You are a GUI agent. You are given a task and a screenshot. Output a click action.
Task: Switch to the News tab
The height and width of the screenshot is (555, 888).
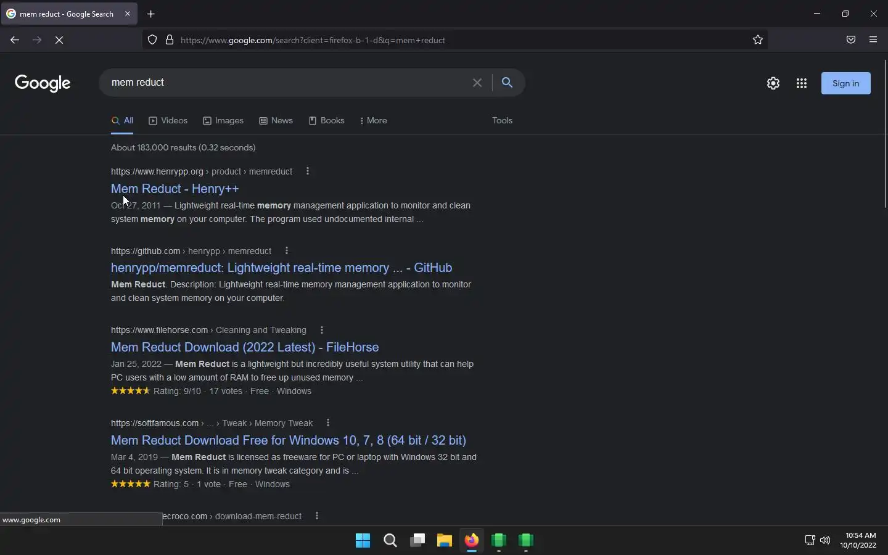coord(276,121)
